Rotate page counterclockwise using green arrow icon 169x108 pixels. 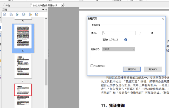pos(18,14)
